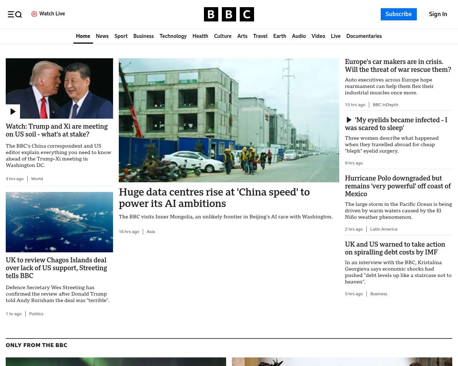Open the data centres construction photo
The height and width of the screenshot is (366, 458).
coord(229,120)
